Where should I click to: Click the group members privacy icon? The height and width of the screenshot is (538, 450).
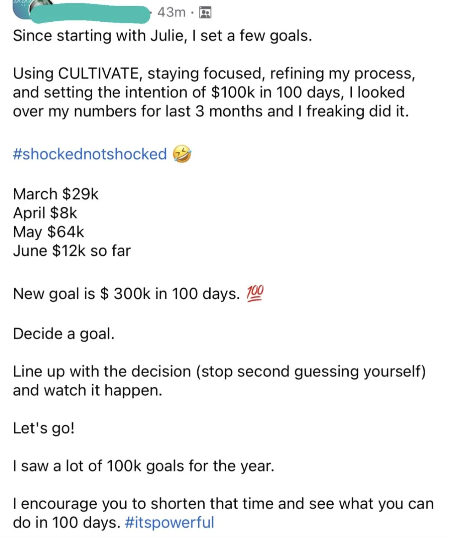(205, 13)
